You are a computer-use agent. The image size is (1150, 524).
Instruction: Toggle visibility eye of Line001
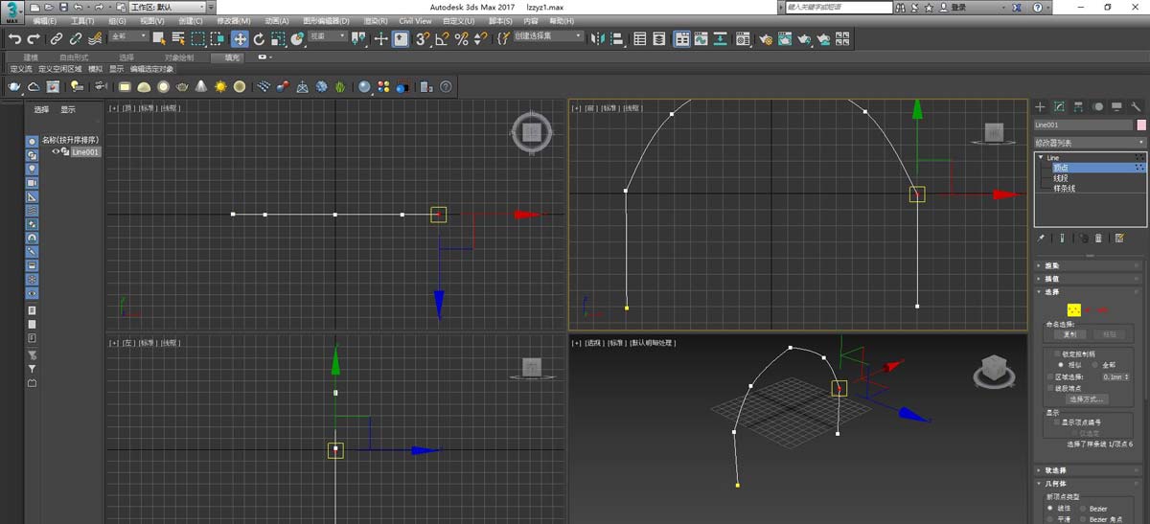click(x=56, y=151)
